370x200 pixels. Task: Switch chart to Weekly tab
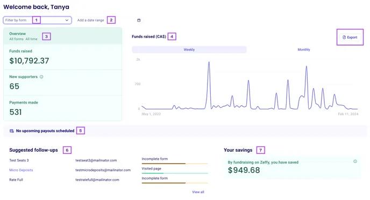tap(189, 50)
